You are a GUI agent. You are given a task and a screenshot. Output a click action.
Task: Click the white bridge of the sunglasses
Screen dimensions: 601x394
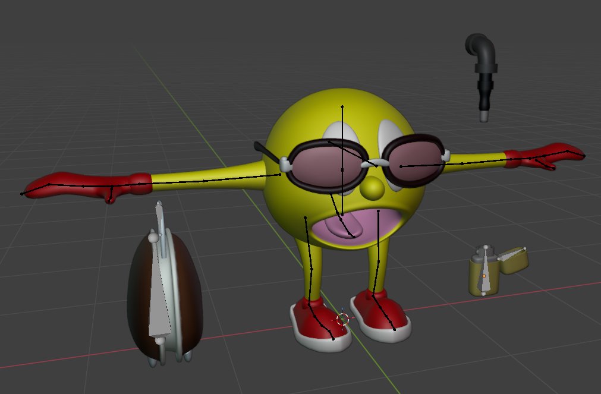[x=375, y=163]
